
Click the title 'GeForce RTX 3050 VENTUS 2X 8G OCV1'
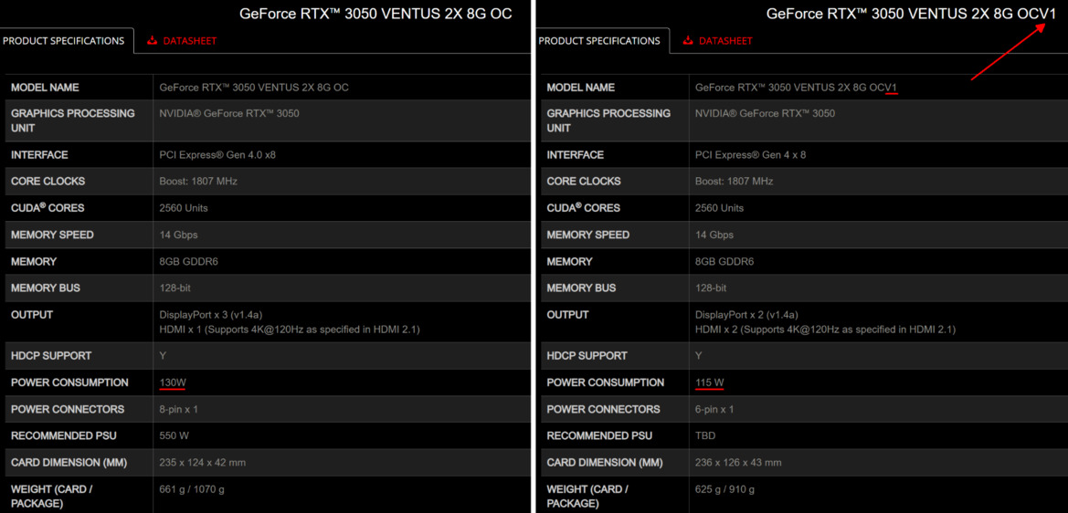click(912, 14)
